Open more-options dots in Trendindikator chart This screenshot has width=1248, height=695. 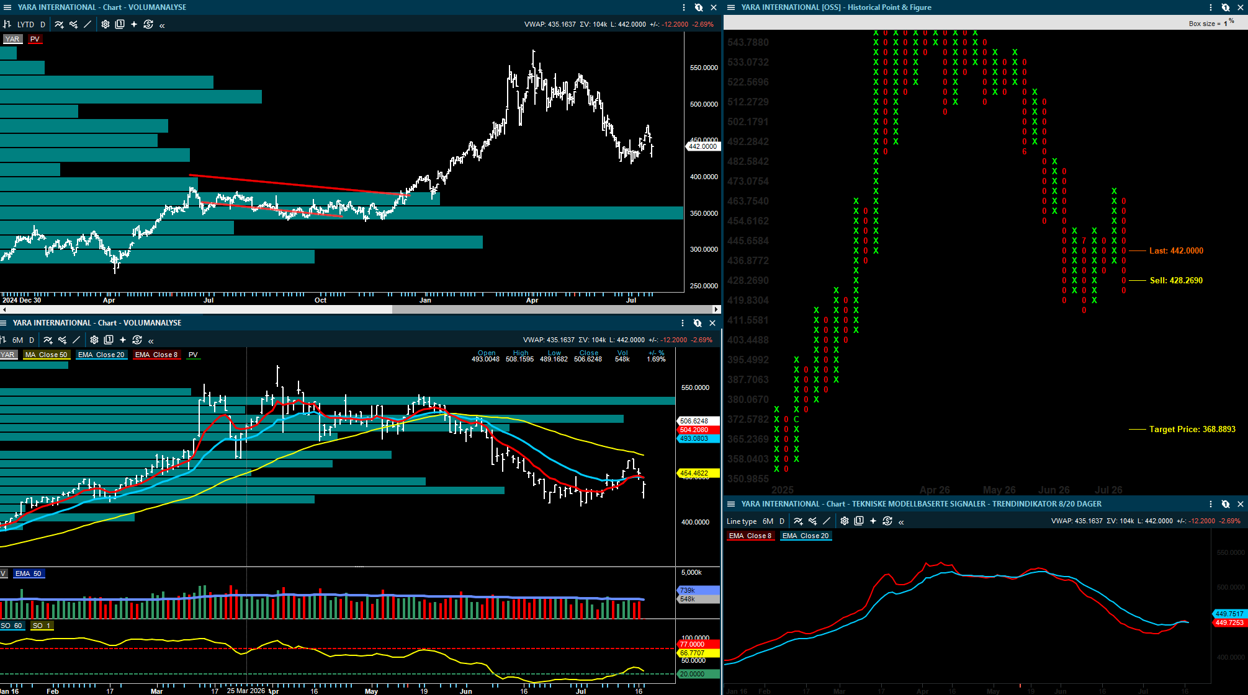click(1211, 504)
